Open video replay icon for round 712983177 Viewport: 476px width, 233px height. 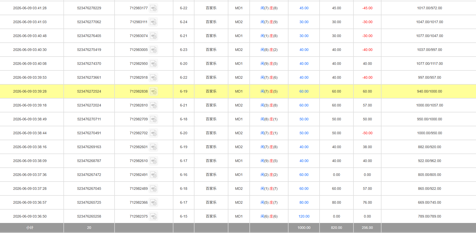click(x=153, y=8)
